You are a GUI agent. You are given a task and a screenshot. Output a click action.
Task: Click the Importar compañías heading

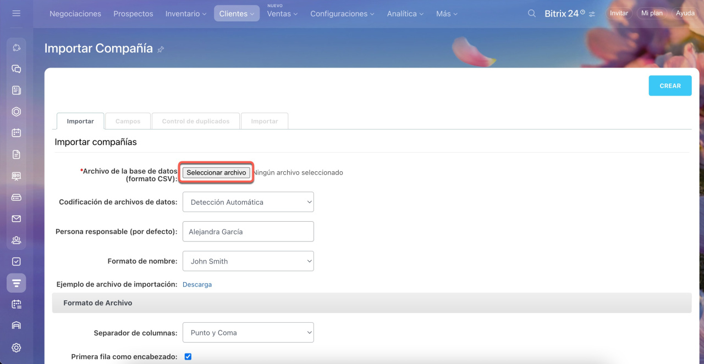pyautogui.click(x=96, y=142)
